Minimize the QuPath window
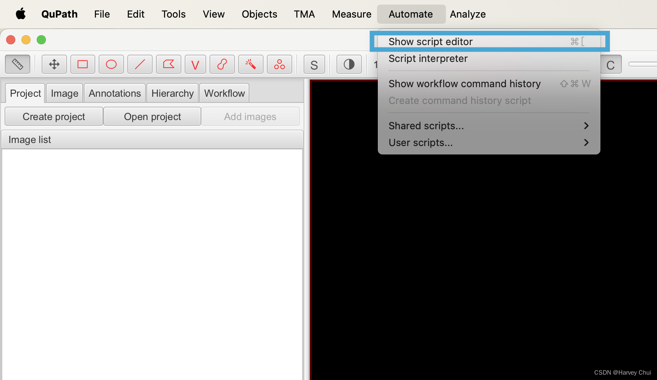 coord(26,40)
